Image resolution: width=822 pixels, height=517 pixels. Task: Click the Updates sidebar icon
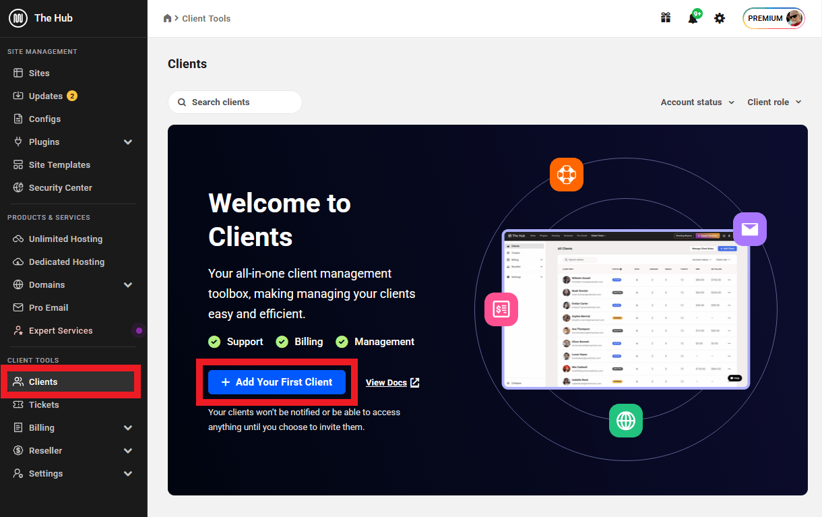pyautogui.click(x=18, y=96)
